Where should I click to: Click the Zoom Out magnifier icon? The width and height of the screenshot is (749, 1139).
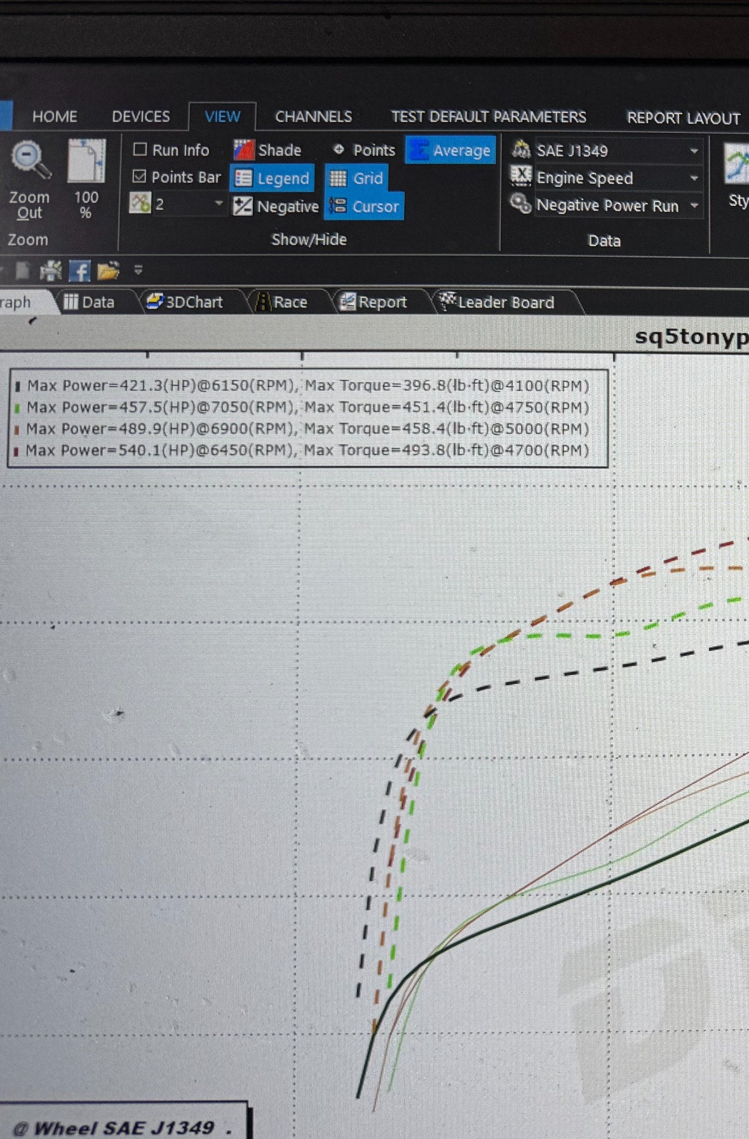click(29, 160)
